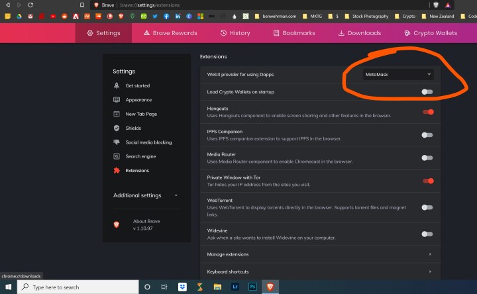Screen dimensions: 477x294
Task: Enable the Widevine toggle
Action: [427, 234]
